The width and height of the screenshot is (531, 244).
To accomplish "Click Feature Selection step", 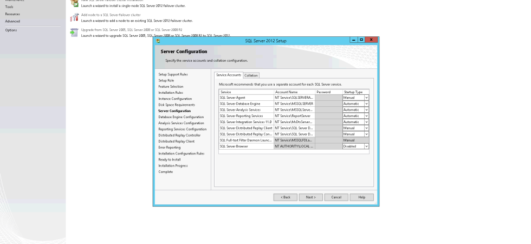I will point(171,86).
